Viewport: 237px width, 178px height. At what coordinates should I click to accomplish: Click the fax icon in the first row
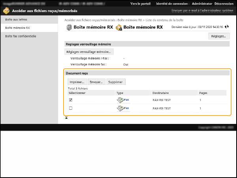click(120, 100)
